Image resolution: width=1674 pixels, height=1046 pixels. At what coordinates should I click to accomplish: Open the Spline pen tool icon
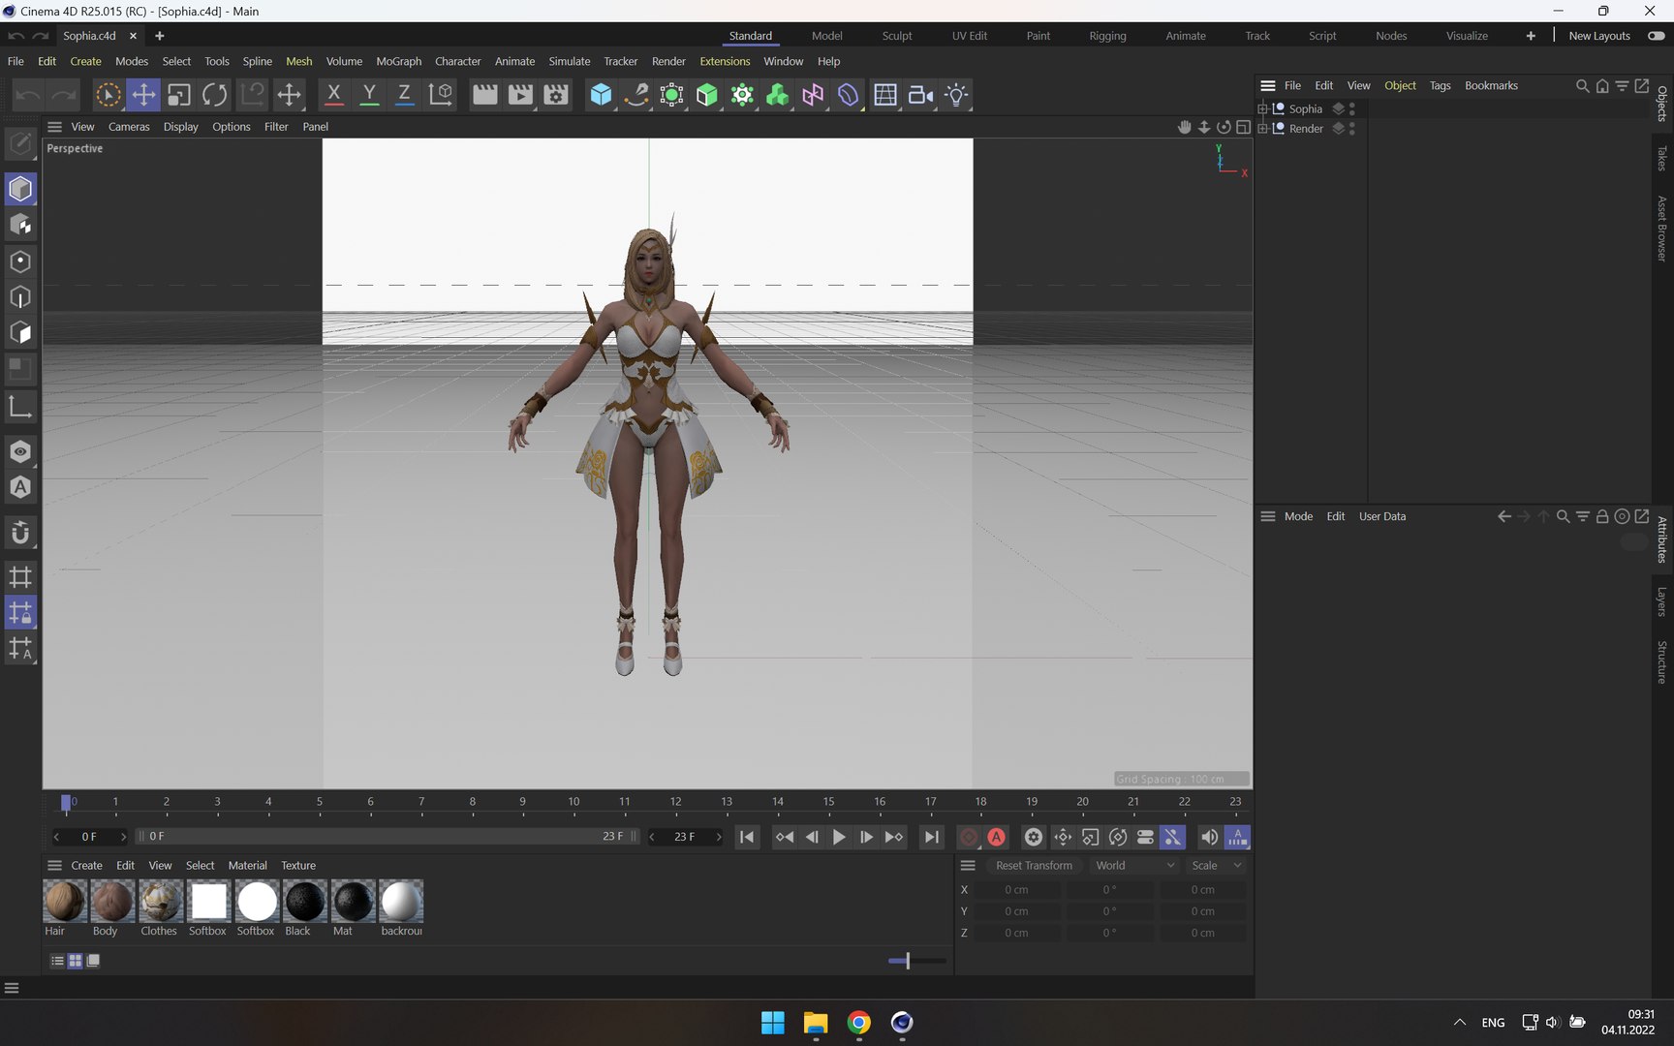click(635, 95)
